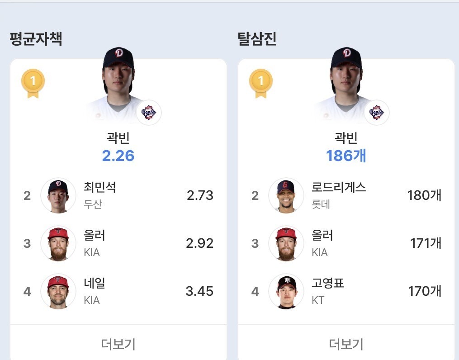Click 올러 avatar in 탈삼진 list

[286, 243]
